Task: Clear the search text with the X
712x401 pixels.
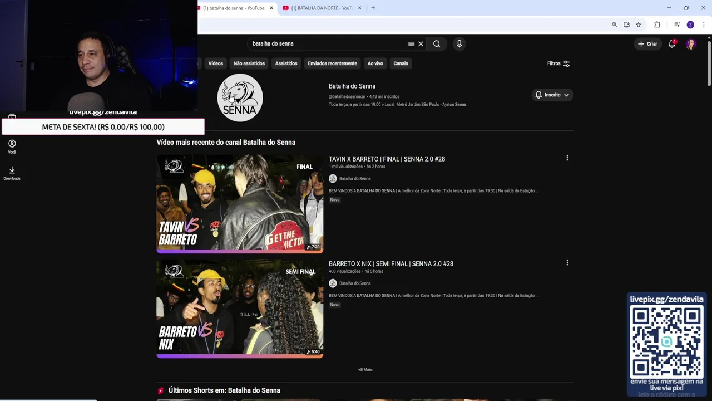Action: 421,44
